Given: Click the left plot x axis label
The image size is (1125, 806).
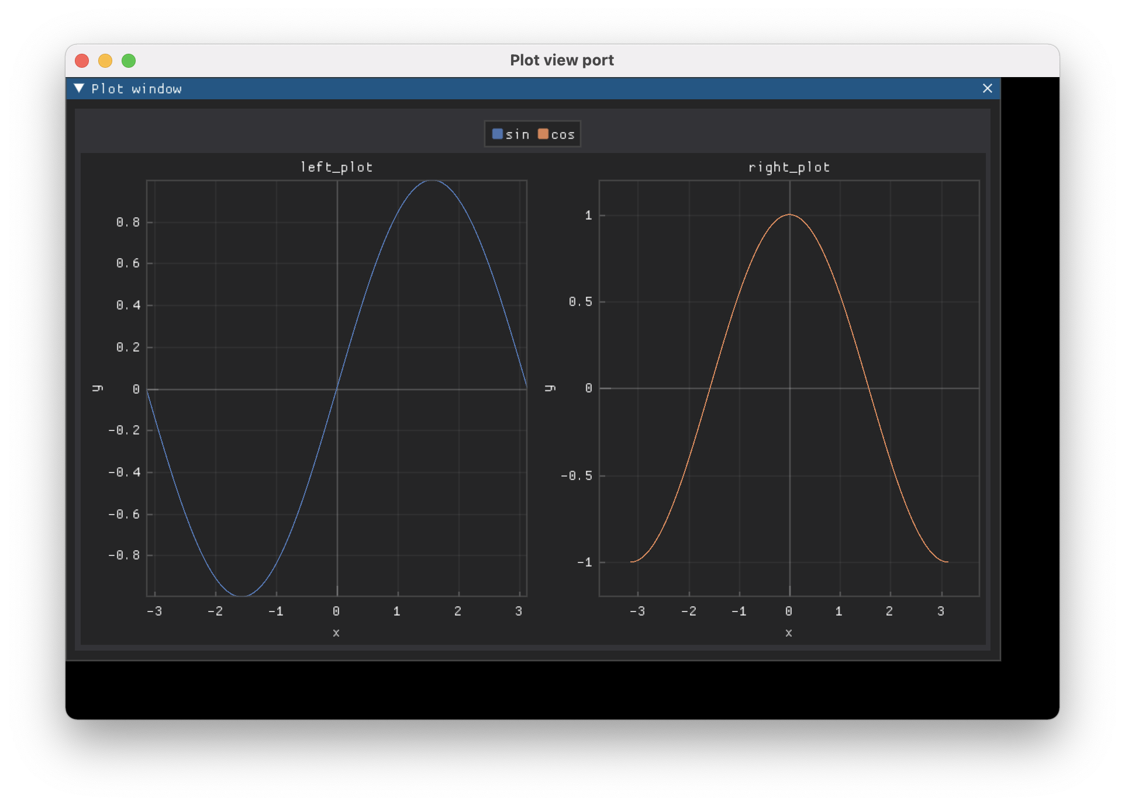Looking at the screenshot, I should pyautogui.click(x=336, y=633).
